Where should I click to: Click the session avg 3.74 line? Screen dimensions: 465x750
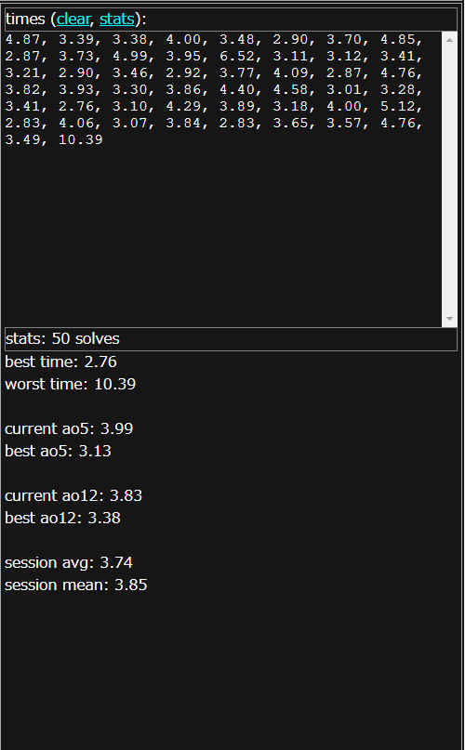[x=69, y=562]
